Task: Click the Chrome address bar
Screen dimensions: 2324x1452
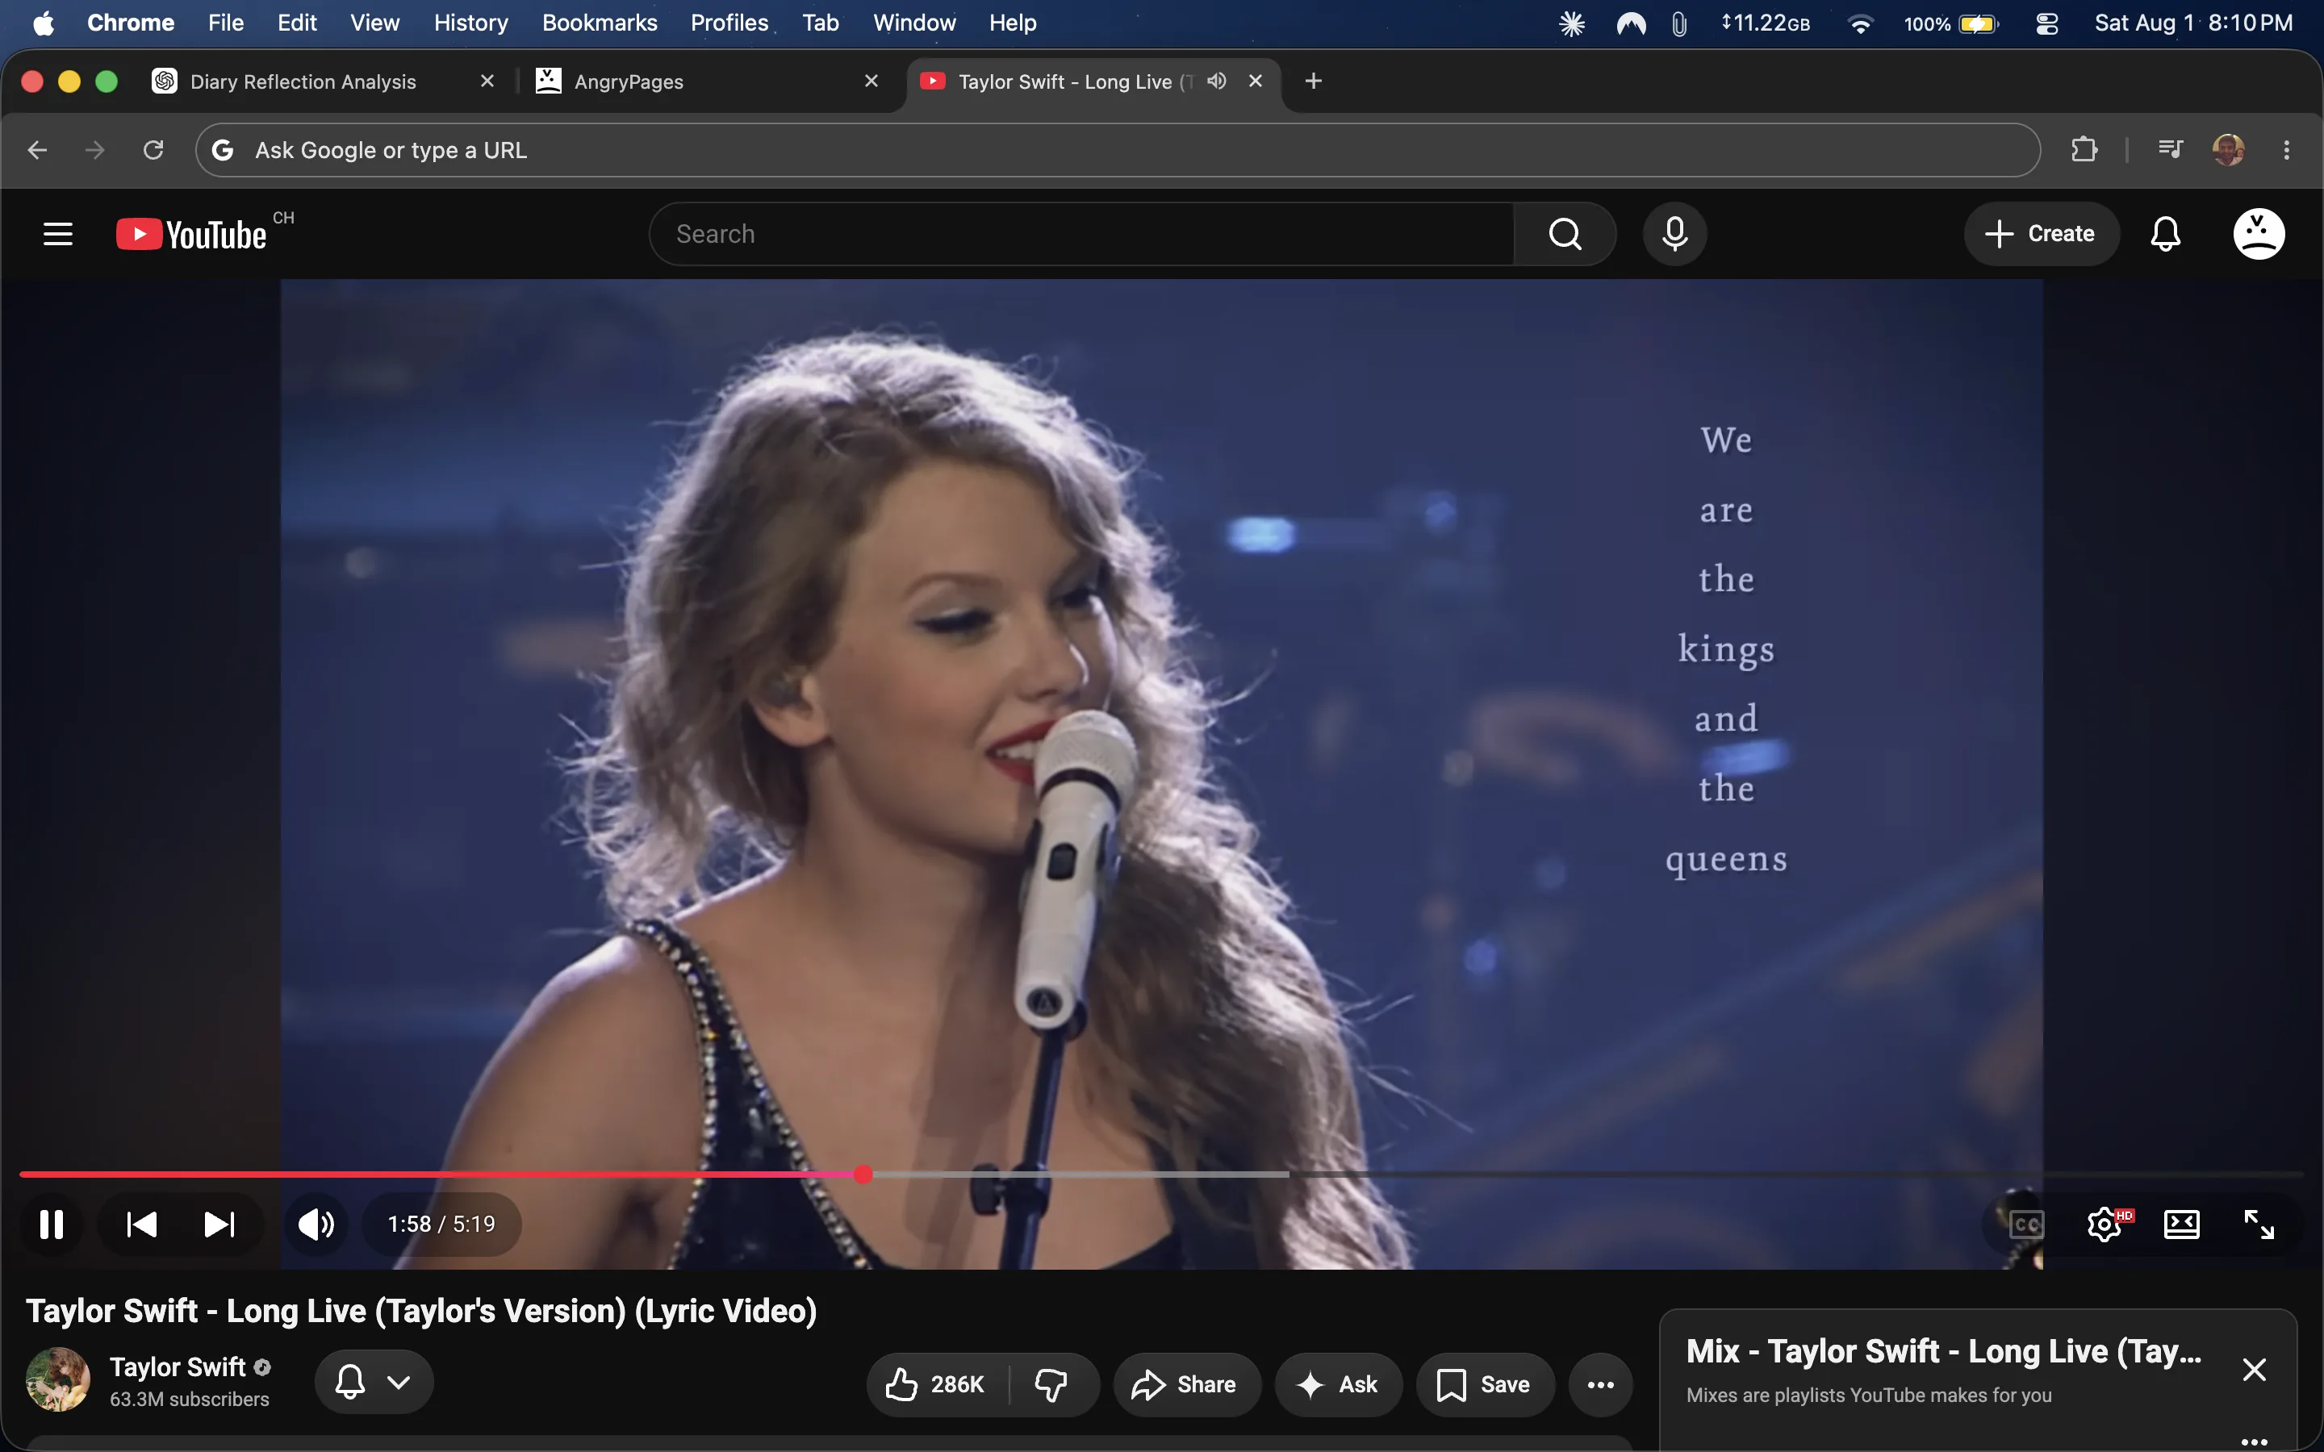Action: pyautogui.click(x=1117, y=150)
